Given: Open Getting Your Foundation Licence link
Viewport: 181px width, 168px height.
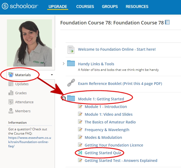Looking at the screenshot, I should pyautogui.click(x=114, y=145).
